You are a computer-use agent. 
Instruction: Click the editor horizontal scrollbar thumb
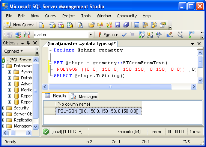pos(110,87)
